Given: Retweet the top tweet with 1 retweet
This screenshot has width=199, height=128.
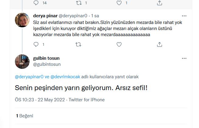Looking at the screenshot, I should [78, 3].
